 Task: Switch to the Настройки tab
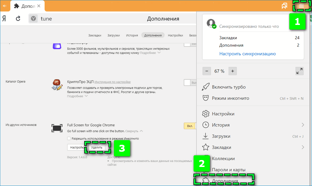click(x=175, y=35)
